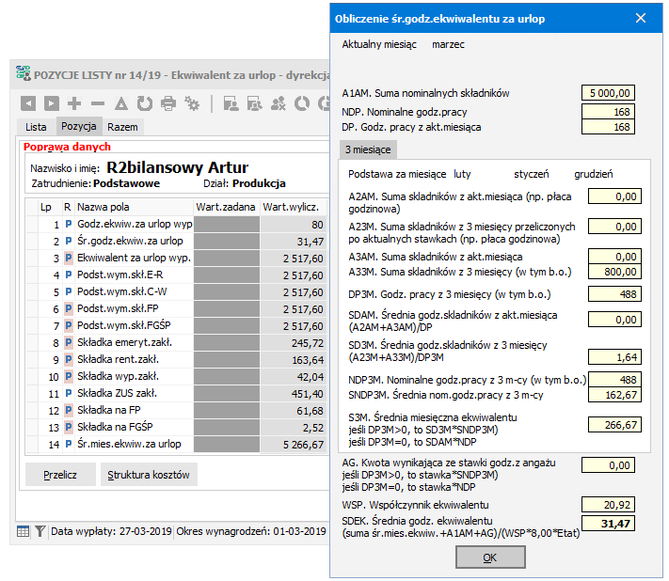The image size is (669, 581).
Task: Click people with cross icon in toolbar
Action: [x=279, y=103]
